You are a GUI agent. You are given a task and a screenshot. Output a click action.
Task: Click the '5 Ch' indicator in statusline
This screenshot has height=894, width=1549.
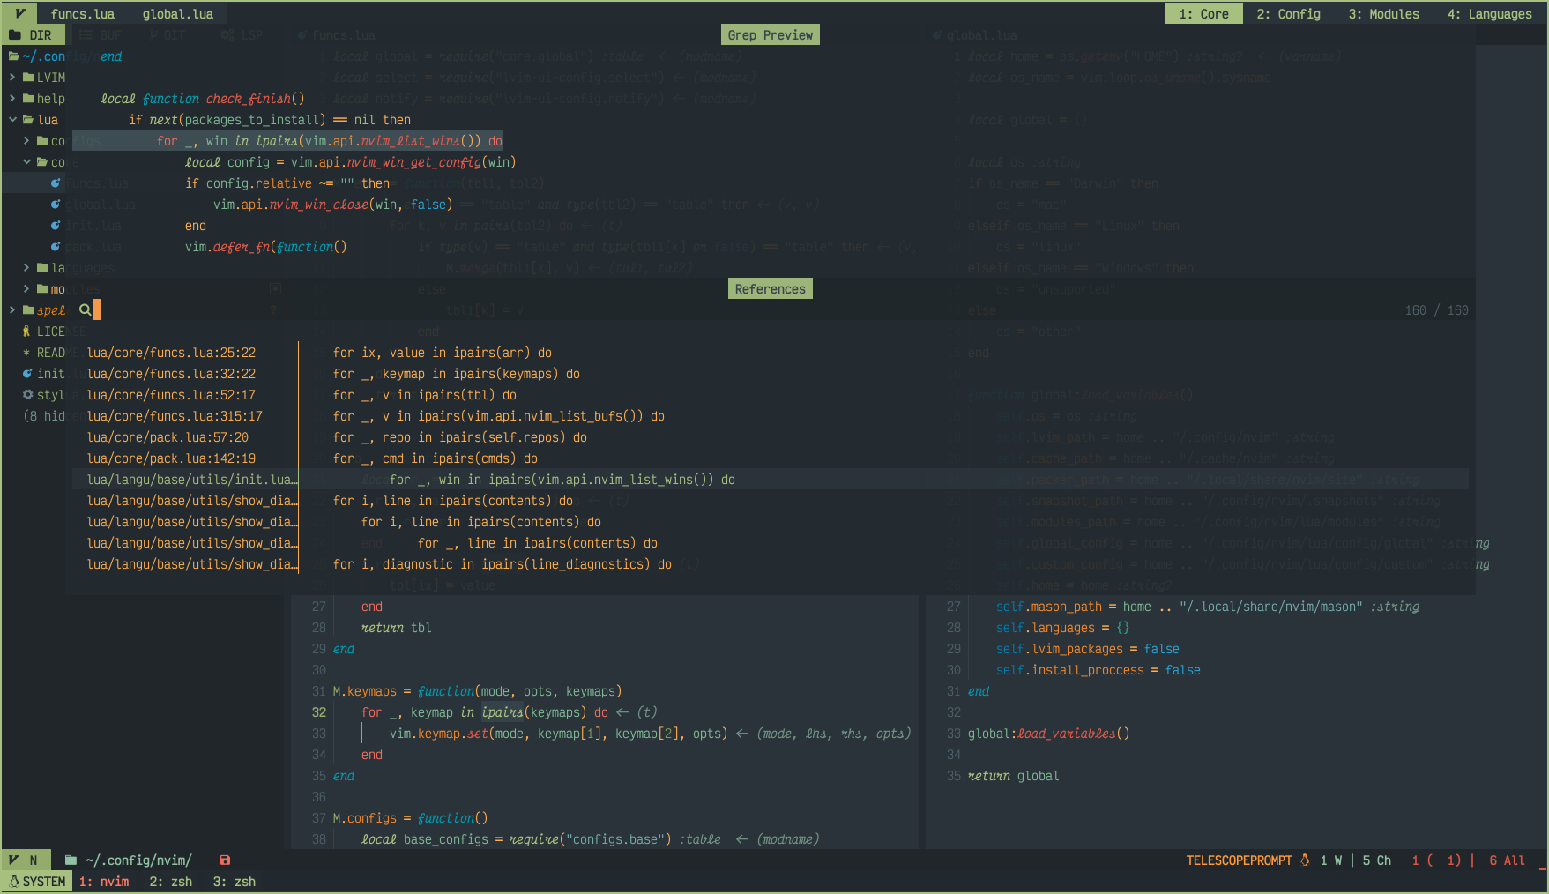tap(1377, 860)
